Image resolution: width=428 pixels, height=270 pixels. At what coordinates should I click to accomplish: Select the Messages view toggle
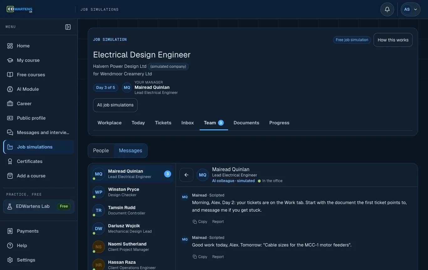coord(131,151)
